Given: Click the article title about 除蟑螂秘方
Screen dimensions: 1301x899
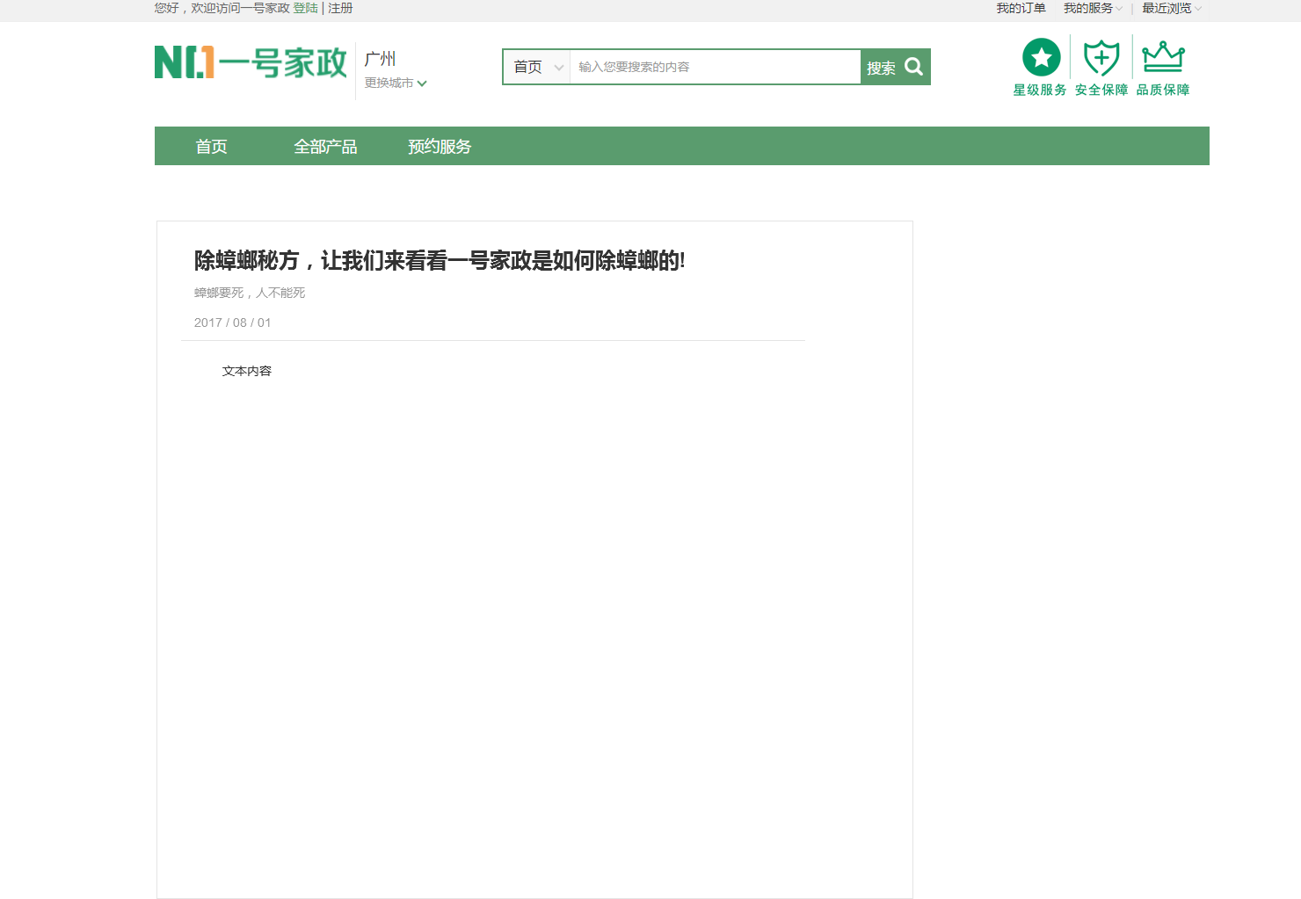Looking at the screenshot, I should click(x=439, y=261).
